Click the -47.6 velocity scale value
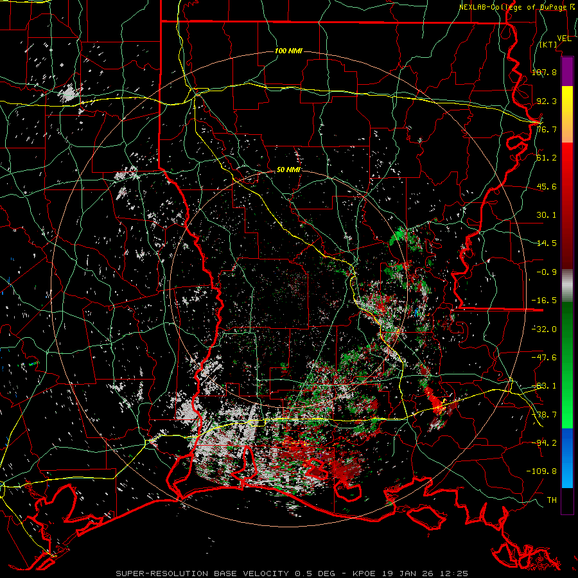 [544, 358]
